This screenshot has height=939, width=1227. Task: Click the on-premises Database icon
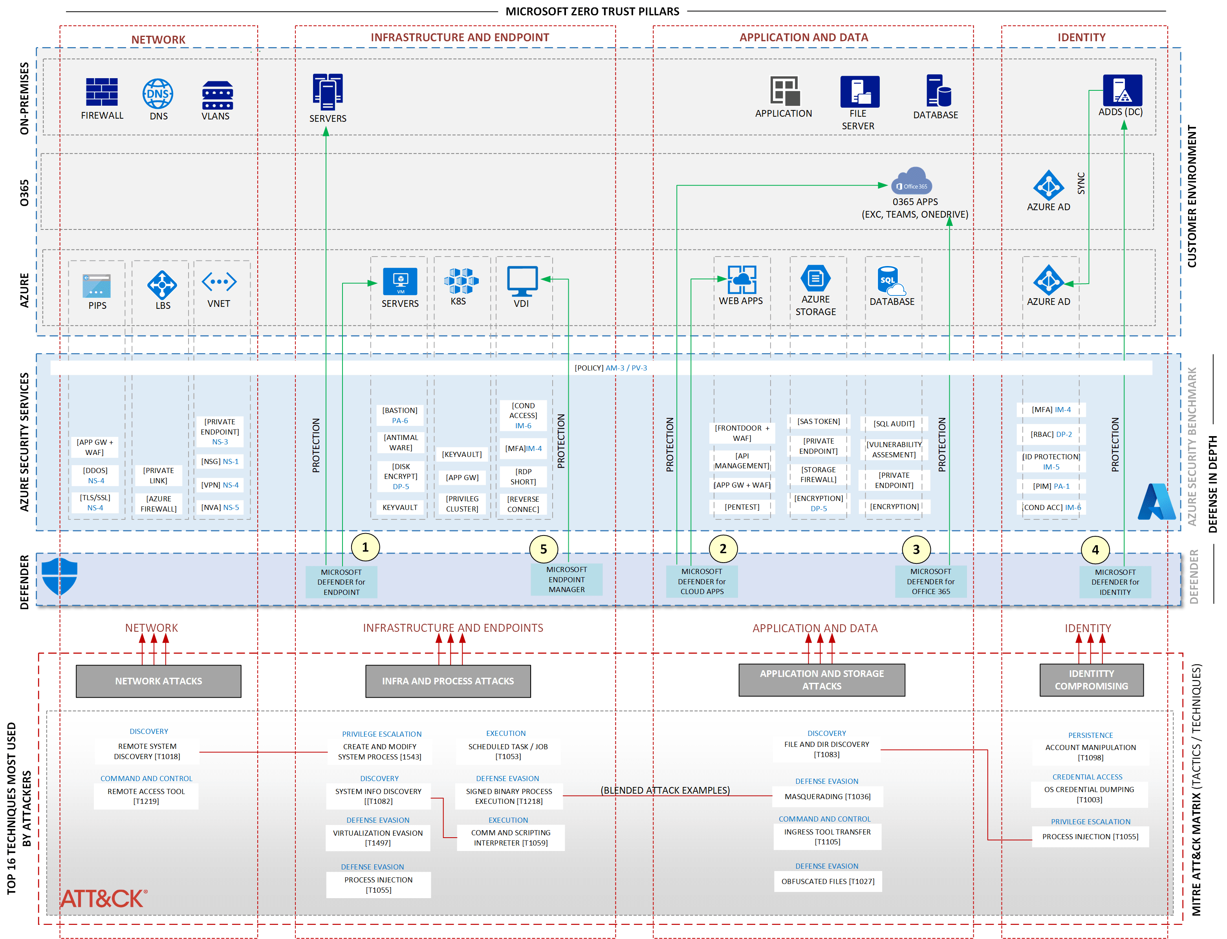tap(938, 90)
